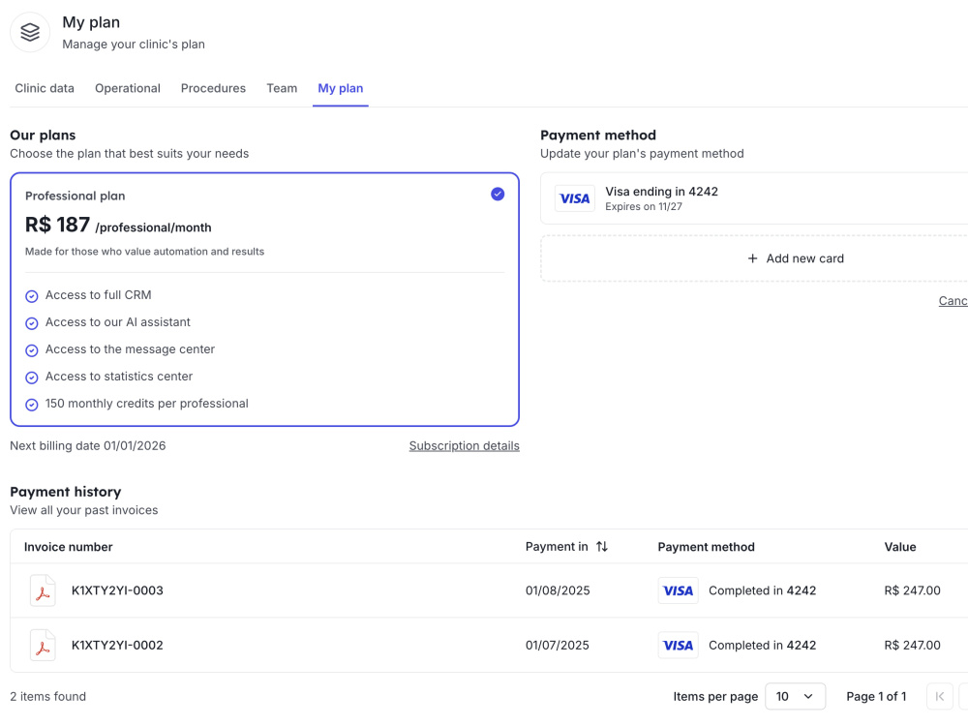
Task: Switch to the Clinic data tab
Action: pos(45,88)
